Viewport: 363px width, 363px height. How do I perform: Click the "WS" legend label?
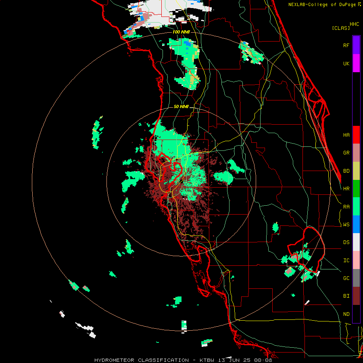346,225
